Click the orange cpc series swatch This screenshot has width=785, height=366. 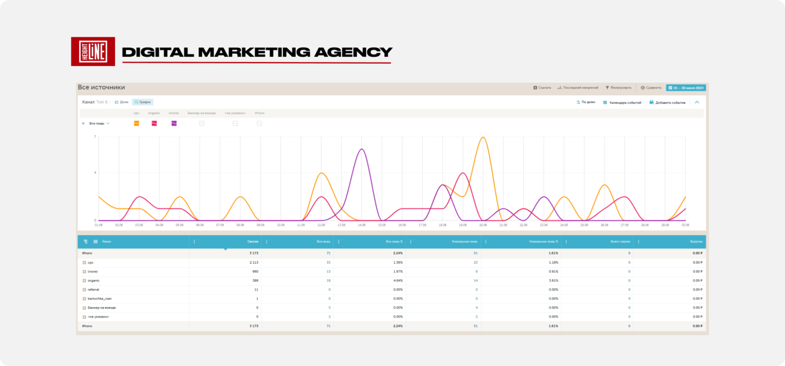tap(136, 123)
